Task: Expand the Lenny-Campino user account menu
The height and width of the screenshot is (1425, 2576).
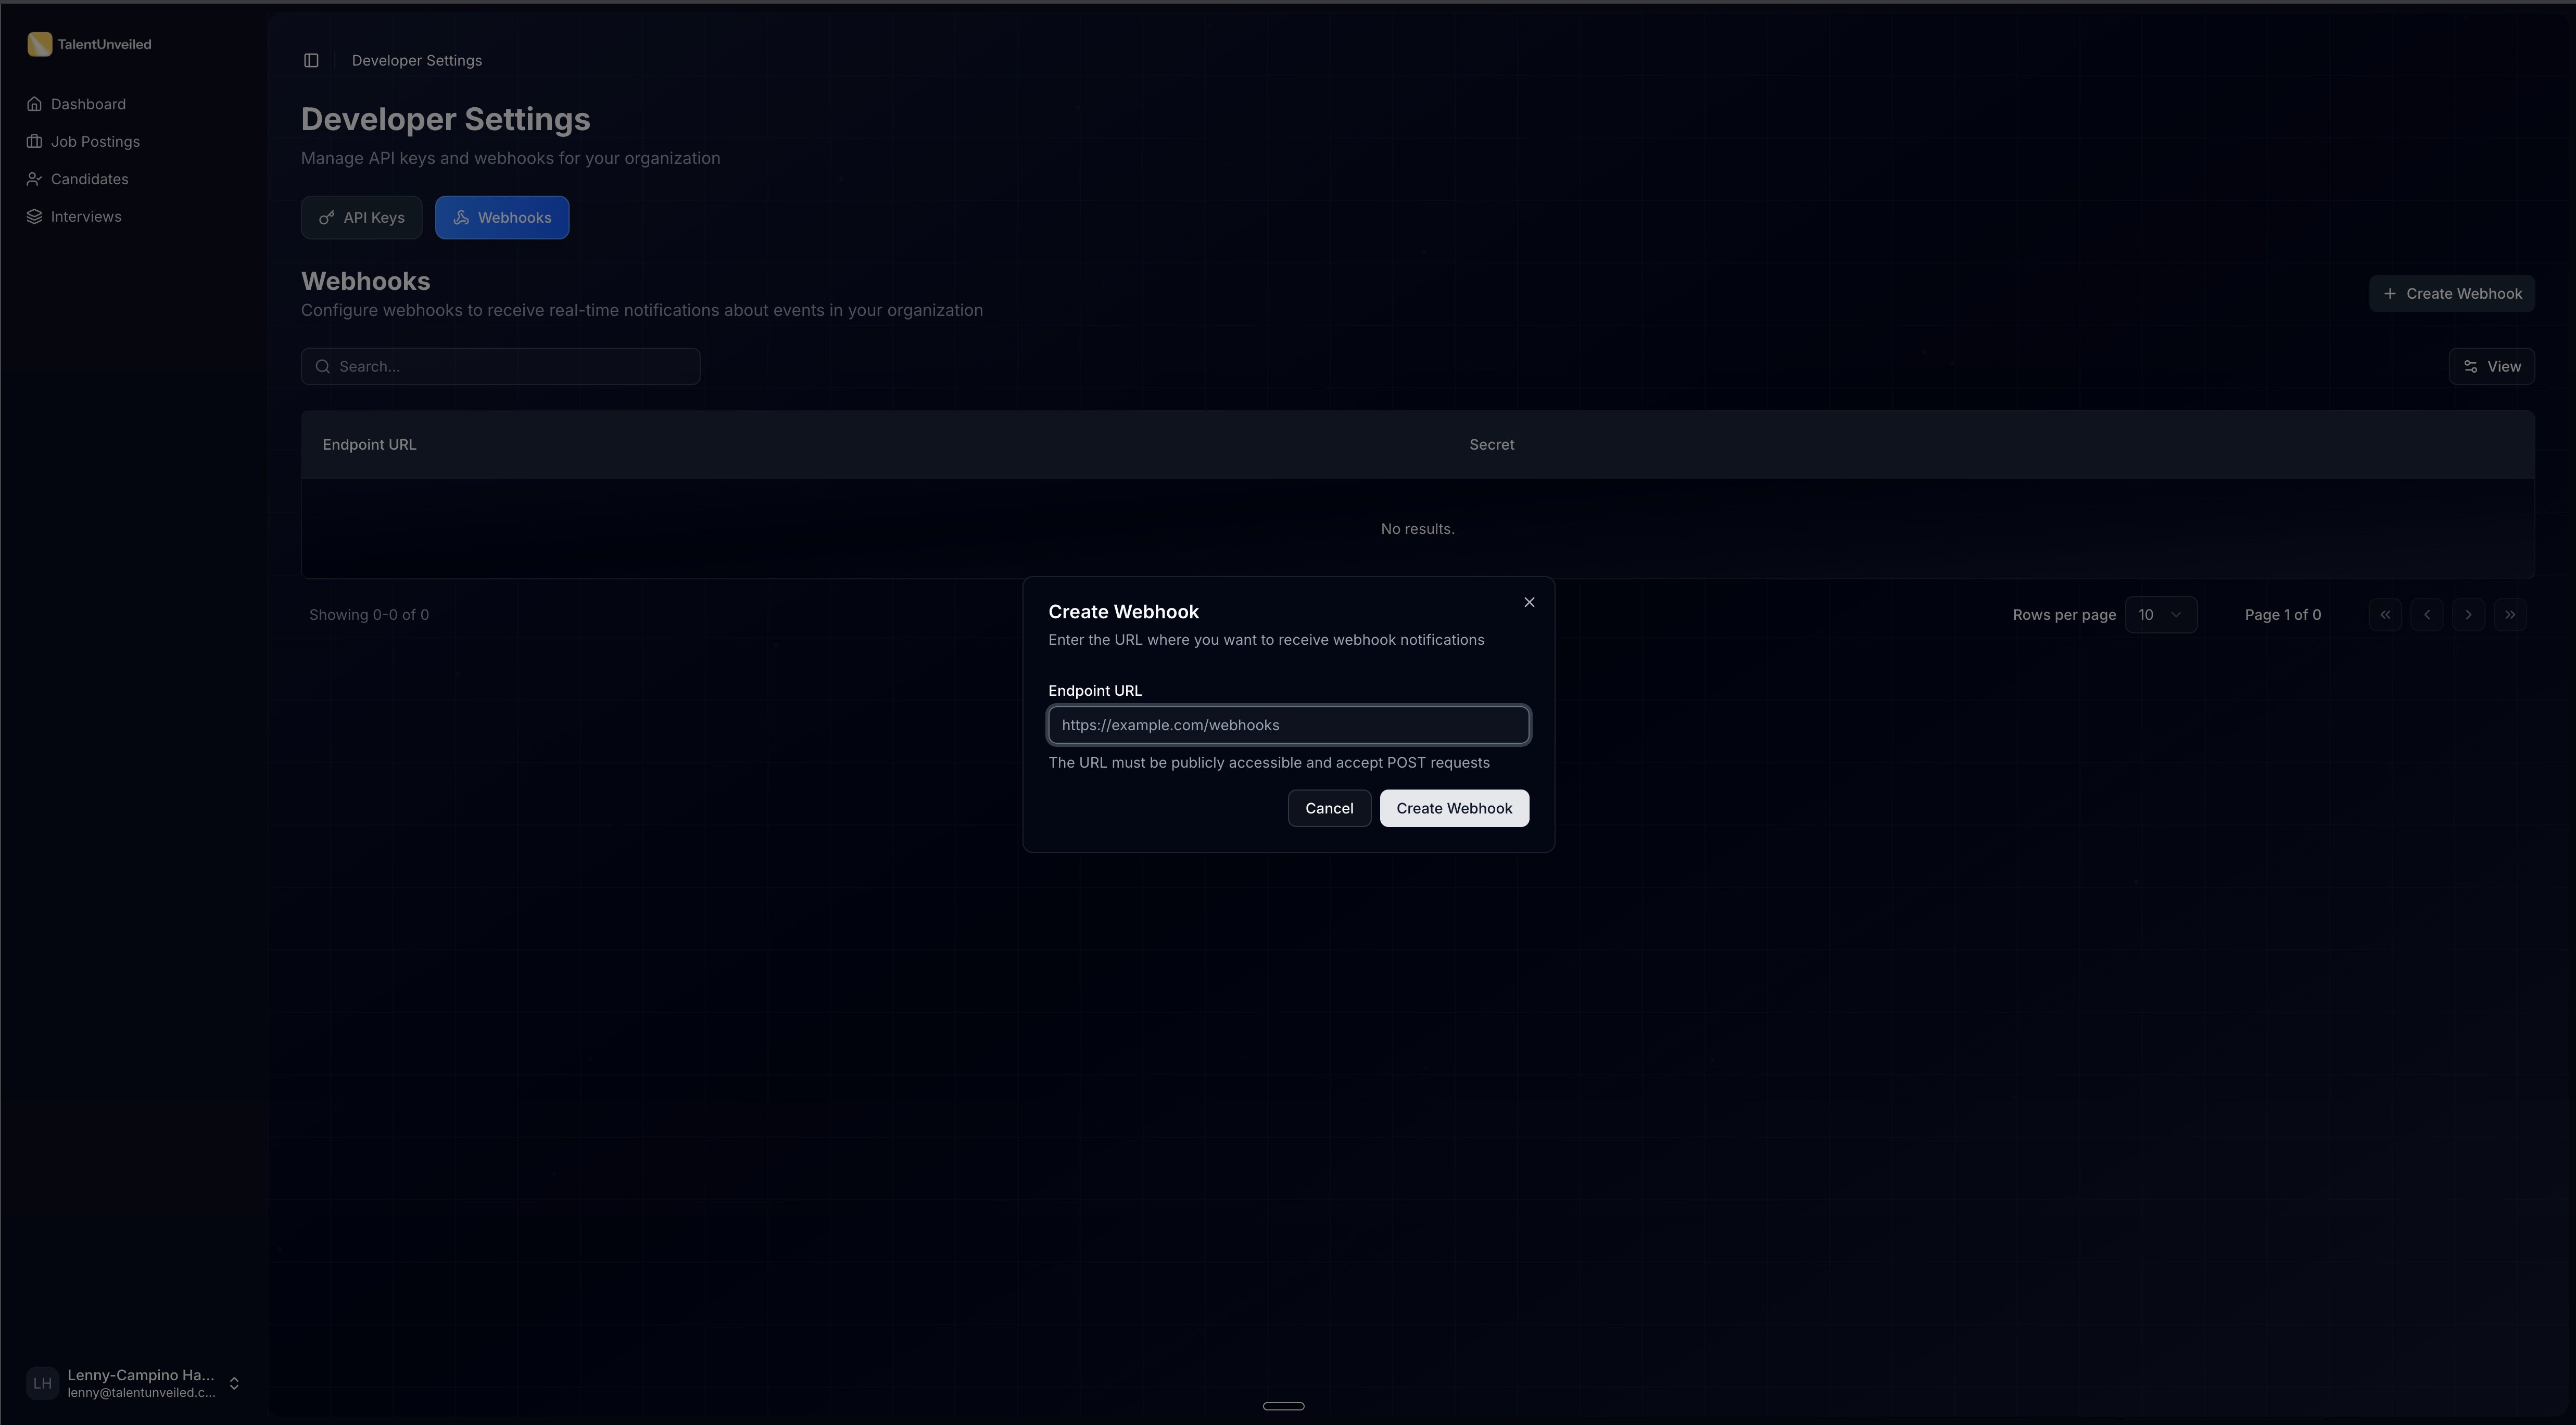Action: click(133, 1383)
